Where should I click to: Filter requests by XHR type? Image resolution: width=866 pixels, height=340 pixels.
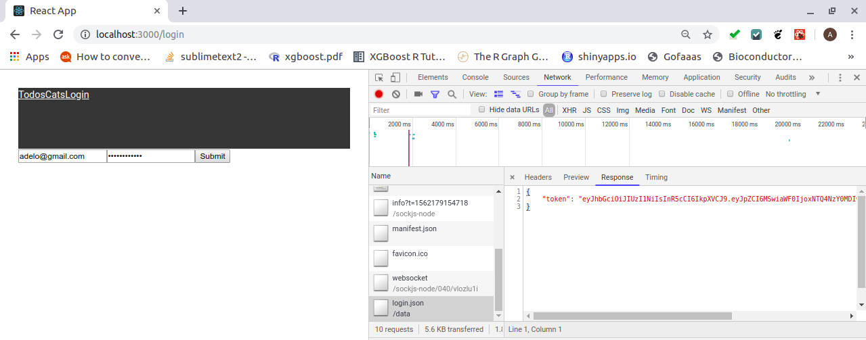(x=569, y=110)
